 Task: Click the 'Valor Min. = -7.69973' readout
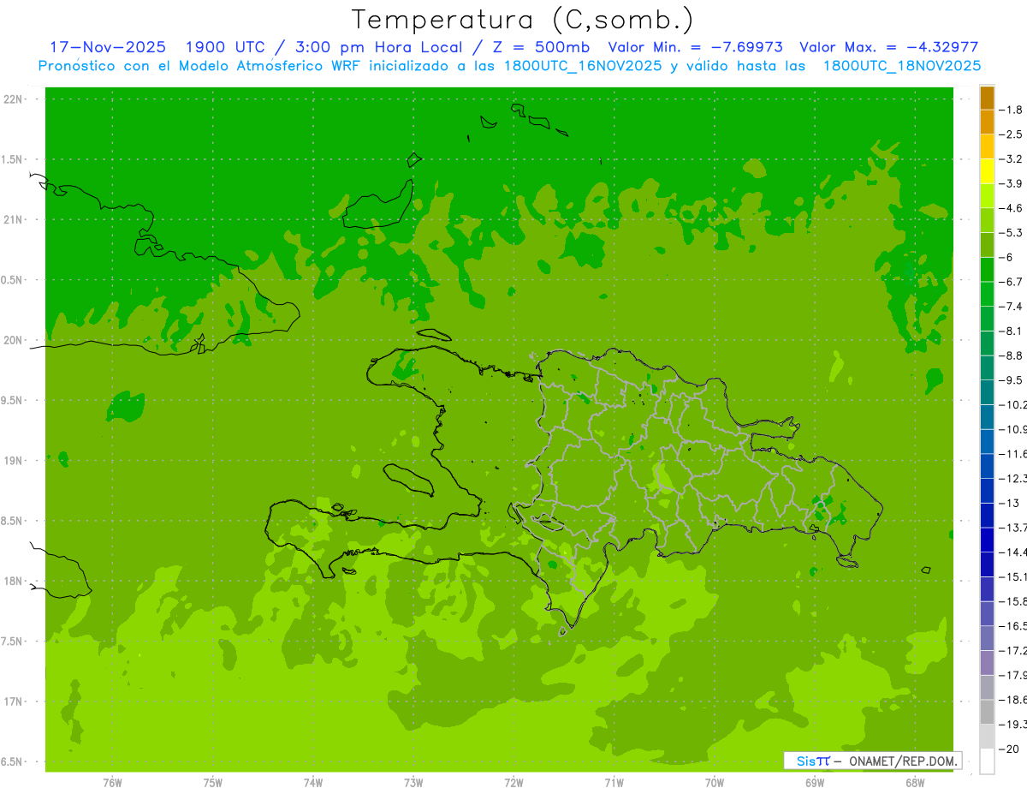point(695,47)
